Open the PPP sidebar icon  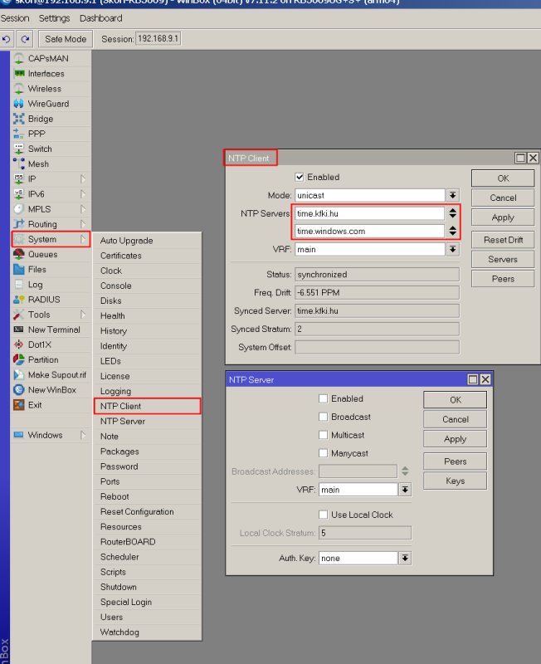(19, 134)
